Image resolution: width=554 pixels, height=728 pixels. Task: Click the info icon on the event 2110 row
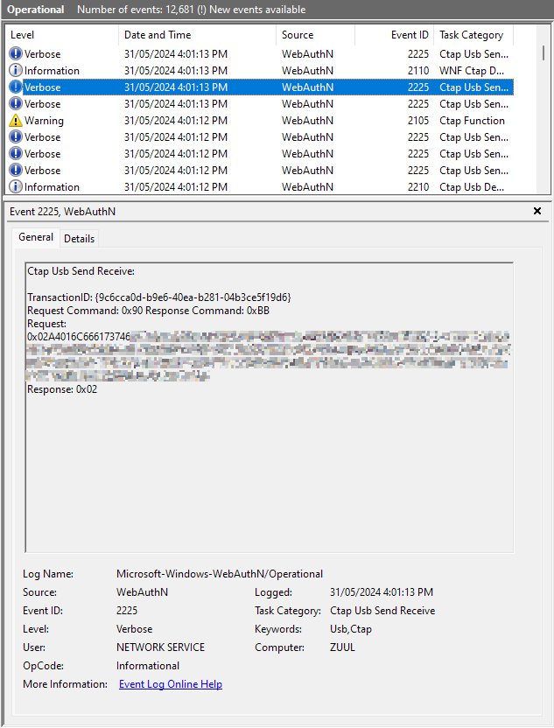16,71
